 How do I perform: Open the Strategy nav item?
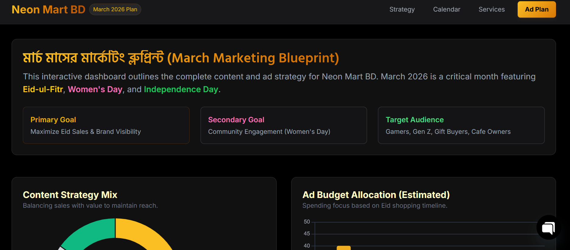(402, 9)
